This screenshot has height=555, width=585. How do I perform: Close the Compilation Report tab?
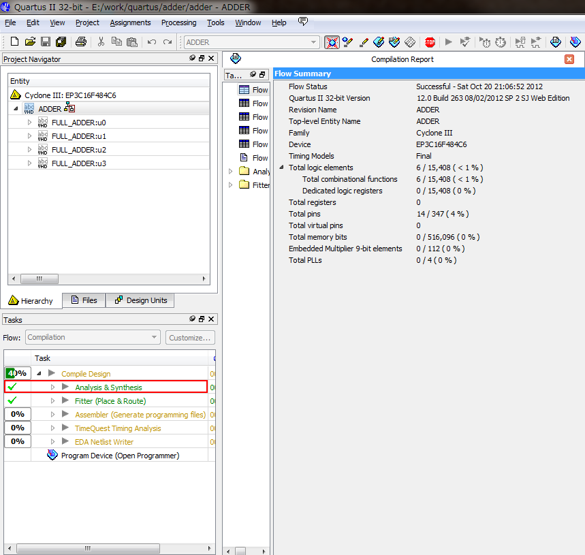[x=569, y=59]
